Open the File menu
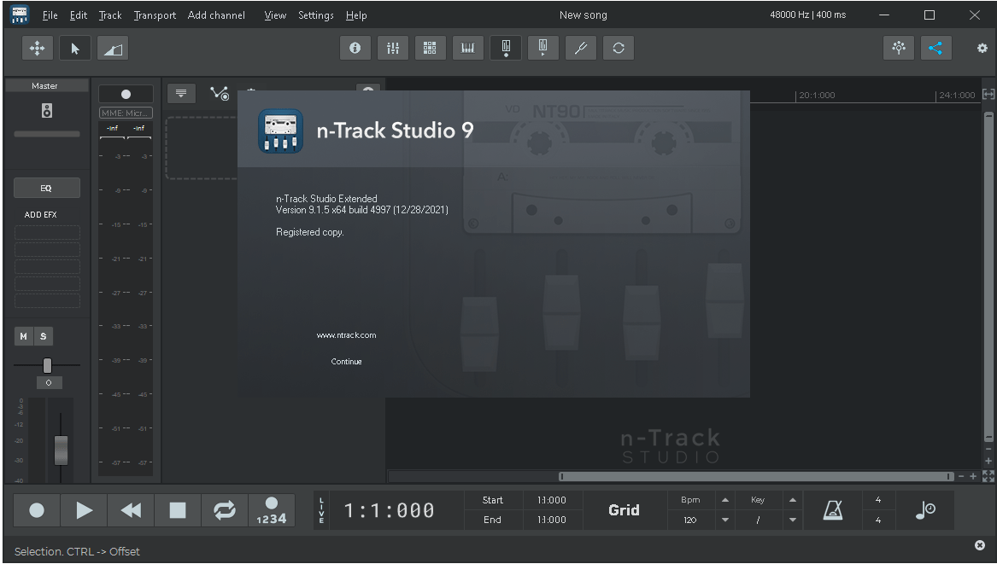Image resolution: width=997 pixels, height=564 pixels. pos(50,15)
